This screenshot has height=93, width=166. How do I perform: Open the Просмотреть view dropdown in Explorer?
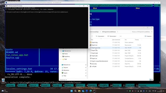coord(112,36)
